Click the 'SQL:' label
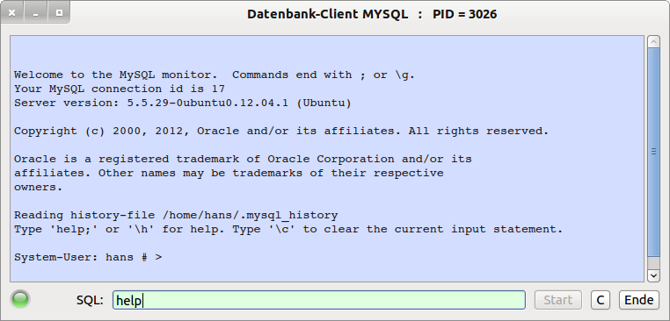 [90, 300]
